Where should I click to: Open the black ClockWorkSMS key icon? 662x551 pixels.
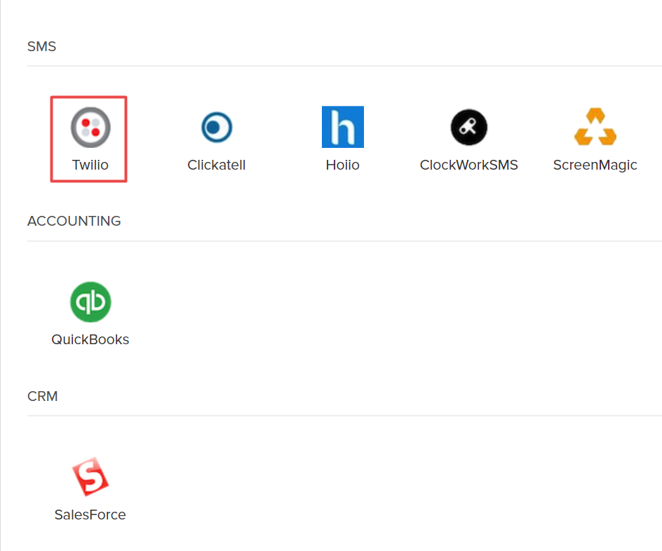[468, 127]
